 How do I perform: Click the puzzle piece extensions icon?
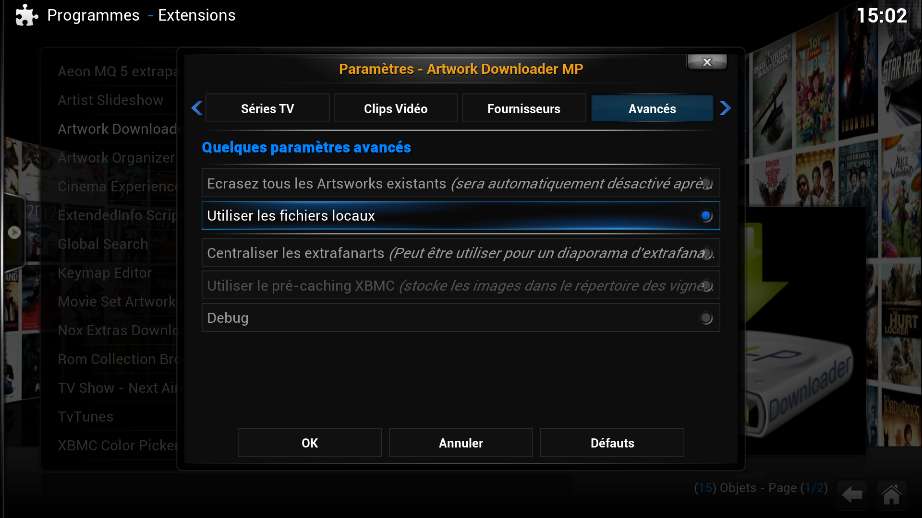(26, 15)
